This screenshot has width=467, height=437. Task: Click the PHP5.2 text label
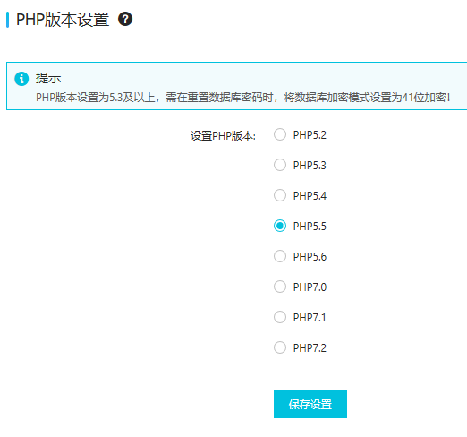click(x=310, y=135)
